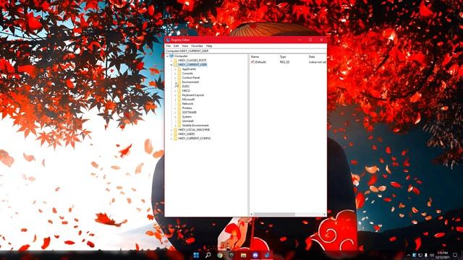Viewport: 463px width, 260px height.
Task: Expand the HKEY_LOCAL_MACHINE arrow
Action: (x=171, y=130)
